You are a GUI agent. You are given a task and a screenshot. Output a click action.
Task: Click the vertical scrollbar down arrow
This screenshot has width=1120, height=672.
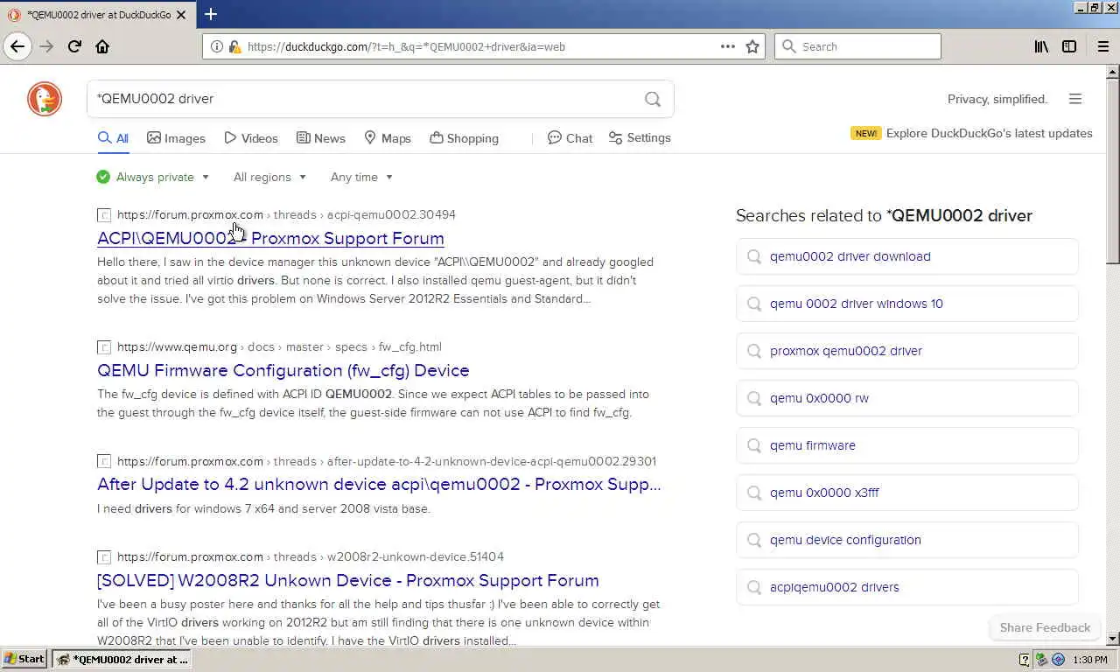[1113, 639]
